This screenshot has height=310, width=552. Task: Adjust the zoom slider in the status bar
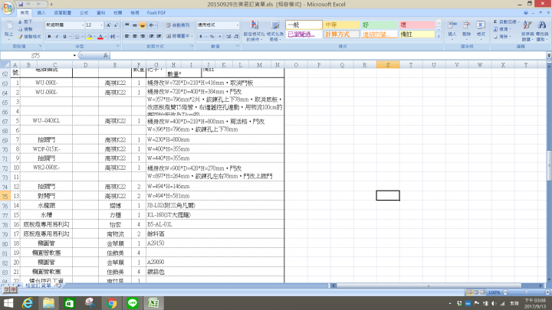tap(526, 292)
